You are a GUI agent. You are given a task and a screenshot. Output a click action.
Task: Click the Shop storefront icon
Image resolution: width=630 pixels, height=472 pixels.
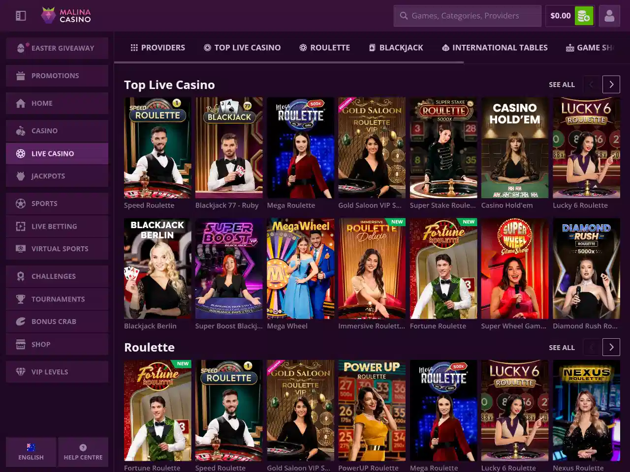pos(21,344)
